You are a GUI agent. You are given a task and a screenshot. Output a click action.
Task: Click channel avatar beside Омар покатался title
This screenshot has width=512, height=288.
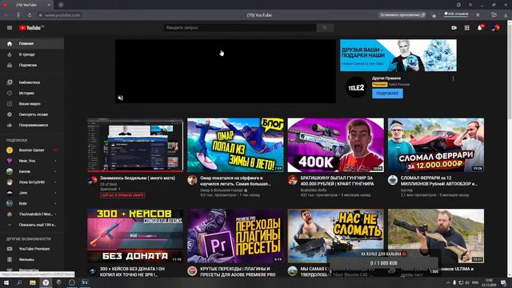192,180
